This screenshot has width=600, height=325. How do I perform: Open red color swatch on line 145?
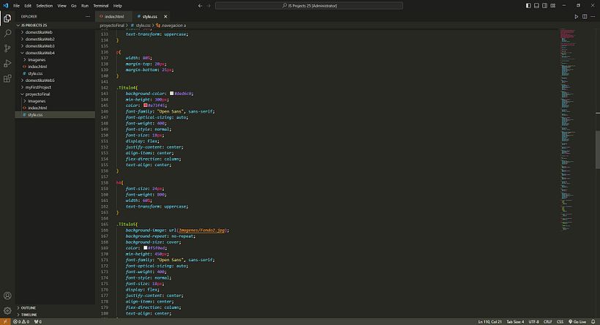[x=146, y=105]
